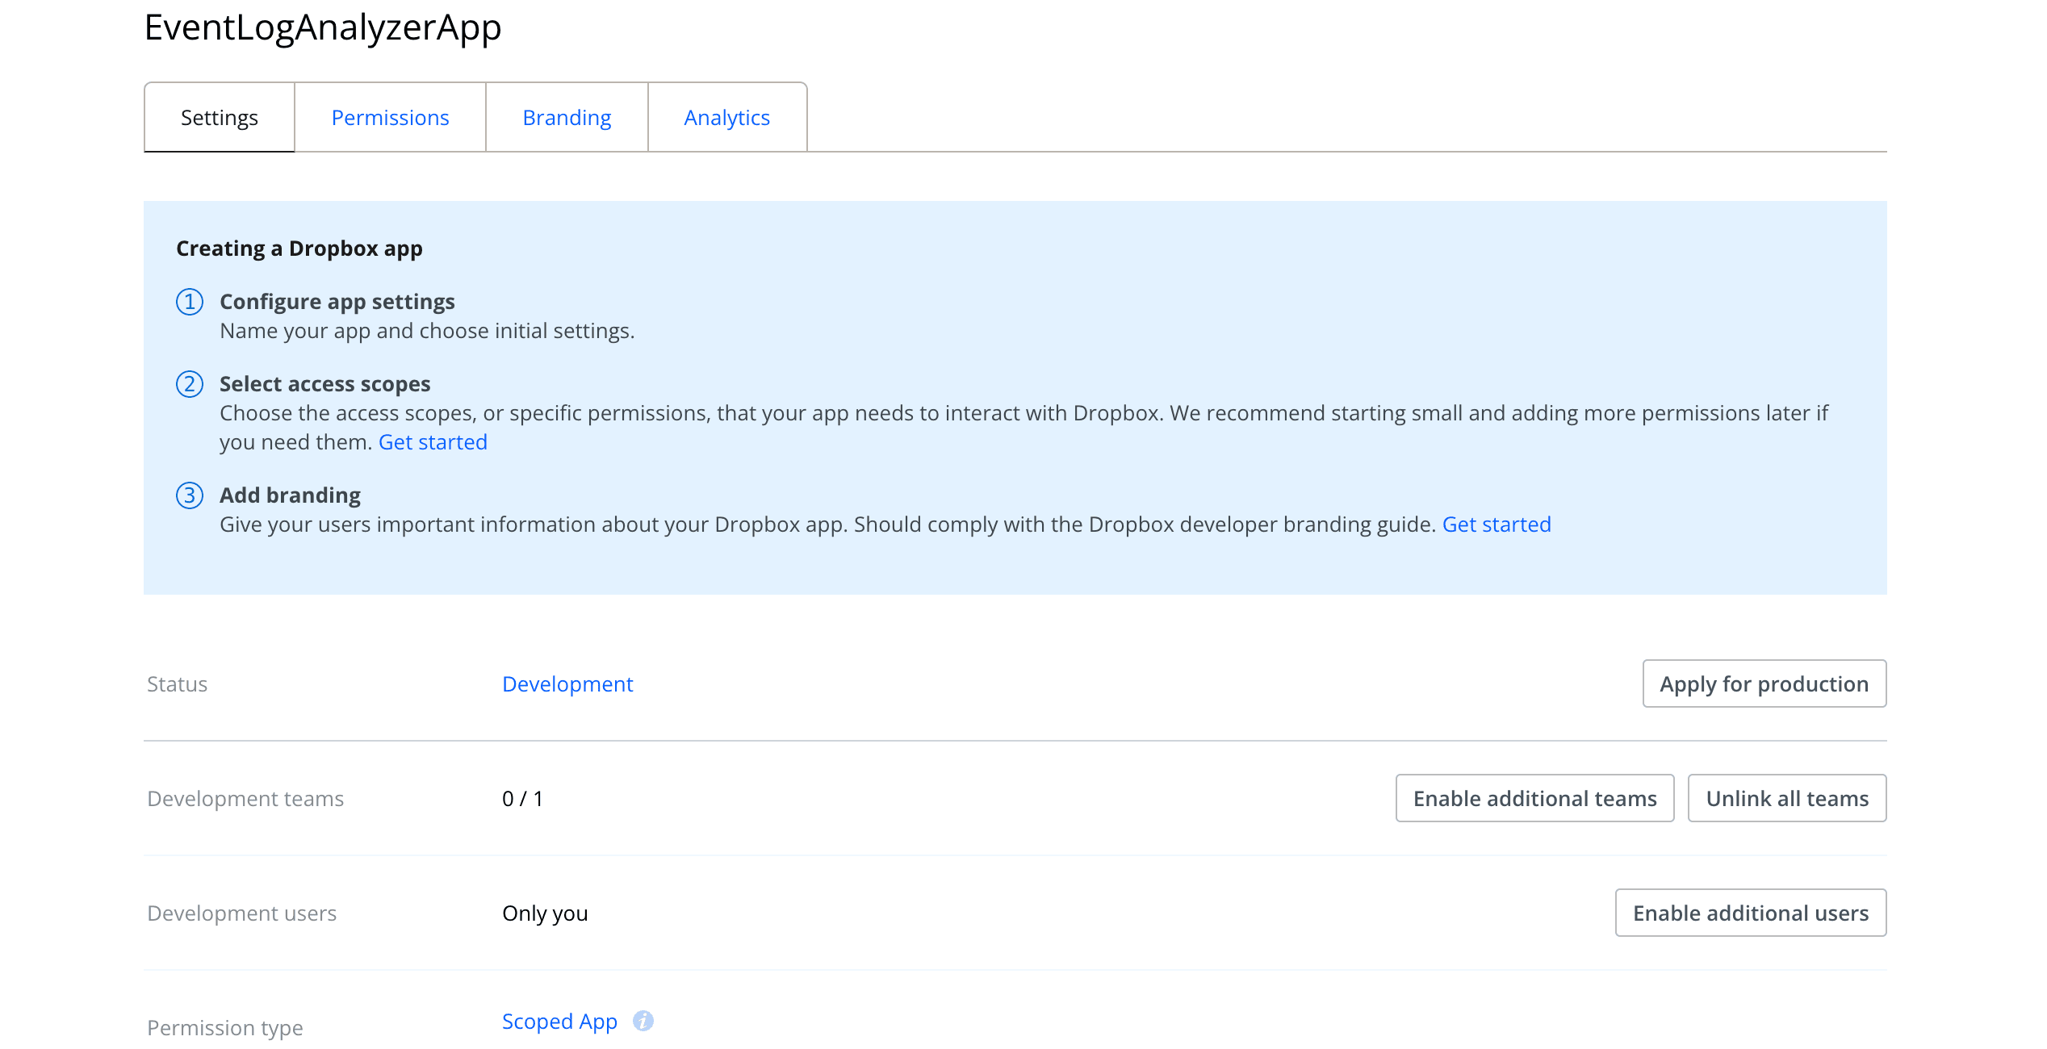Click the Only you development users text

(x=545, y=913)
